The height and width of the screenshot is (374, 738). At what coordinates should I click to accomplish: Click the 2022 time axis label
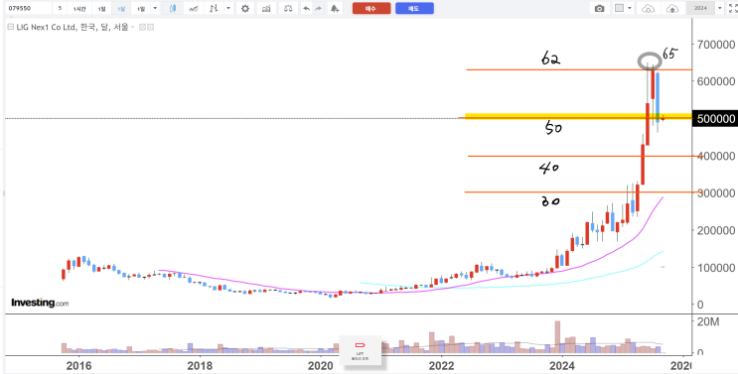tap(441, 365)
